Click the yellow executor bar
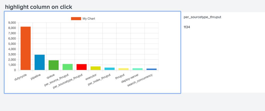 (96, 68)
